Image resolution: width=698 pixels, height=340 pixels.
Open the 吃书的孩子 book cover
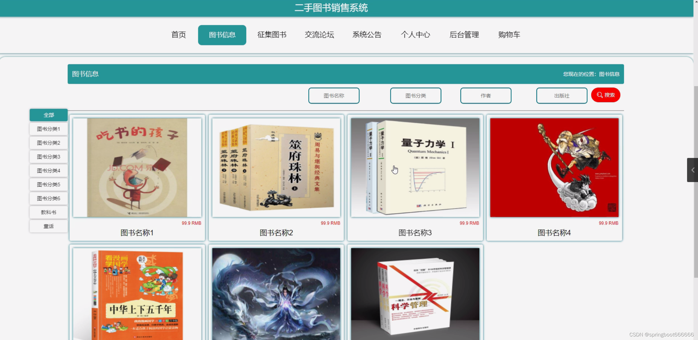click(x=137, y=168)
